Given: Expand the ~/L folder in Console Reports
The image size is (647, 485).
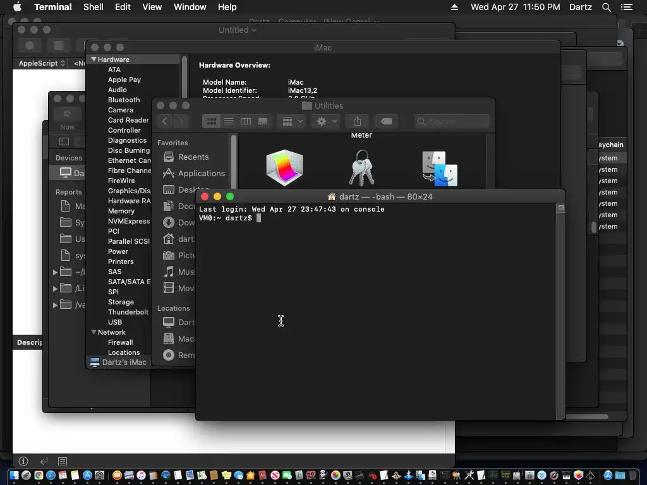Looking at the screenshot, I should click(56, 272).
